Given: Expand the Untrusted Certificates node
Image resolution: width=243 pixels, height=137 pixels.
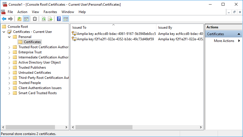Looking at the screenshot, I should tap(9, 73).
